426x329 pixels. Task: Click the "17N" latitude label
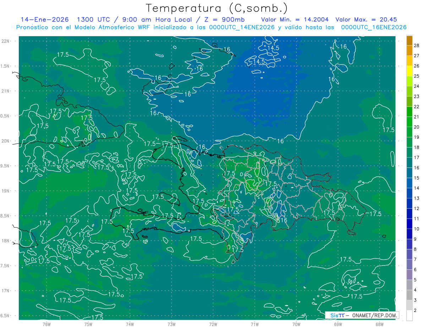pyautogui.click(x=6, y=291)
